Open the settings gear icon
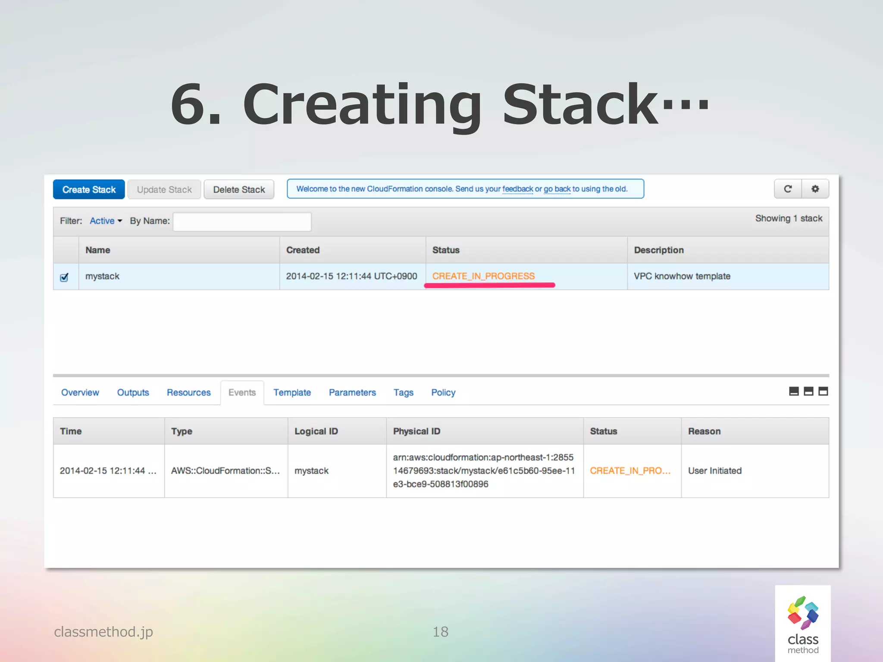This screenshot has height=662, width=883. pos(815,189)
